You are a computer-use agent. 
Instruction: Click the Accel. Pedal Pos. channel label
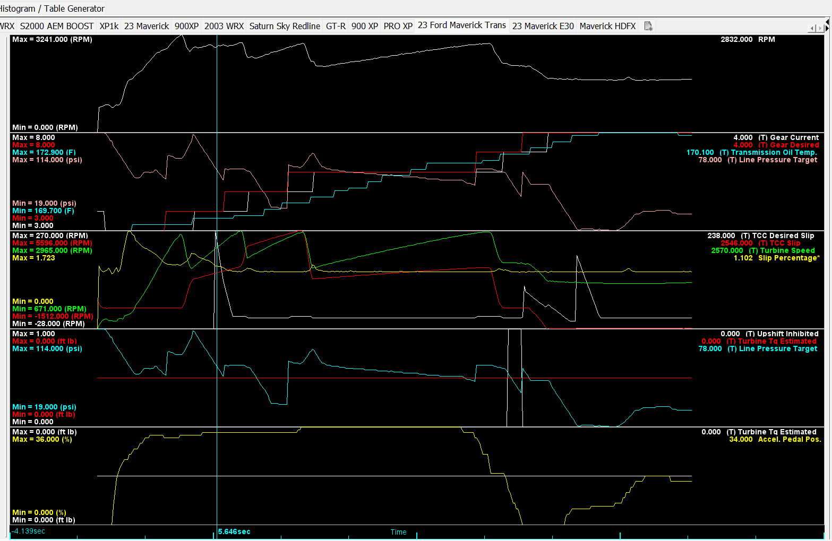790,440
